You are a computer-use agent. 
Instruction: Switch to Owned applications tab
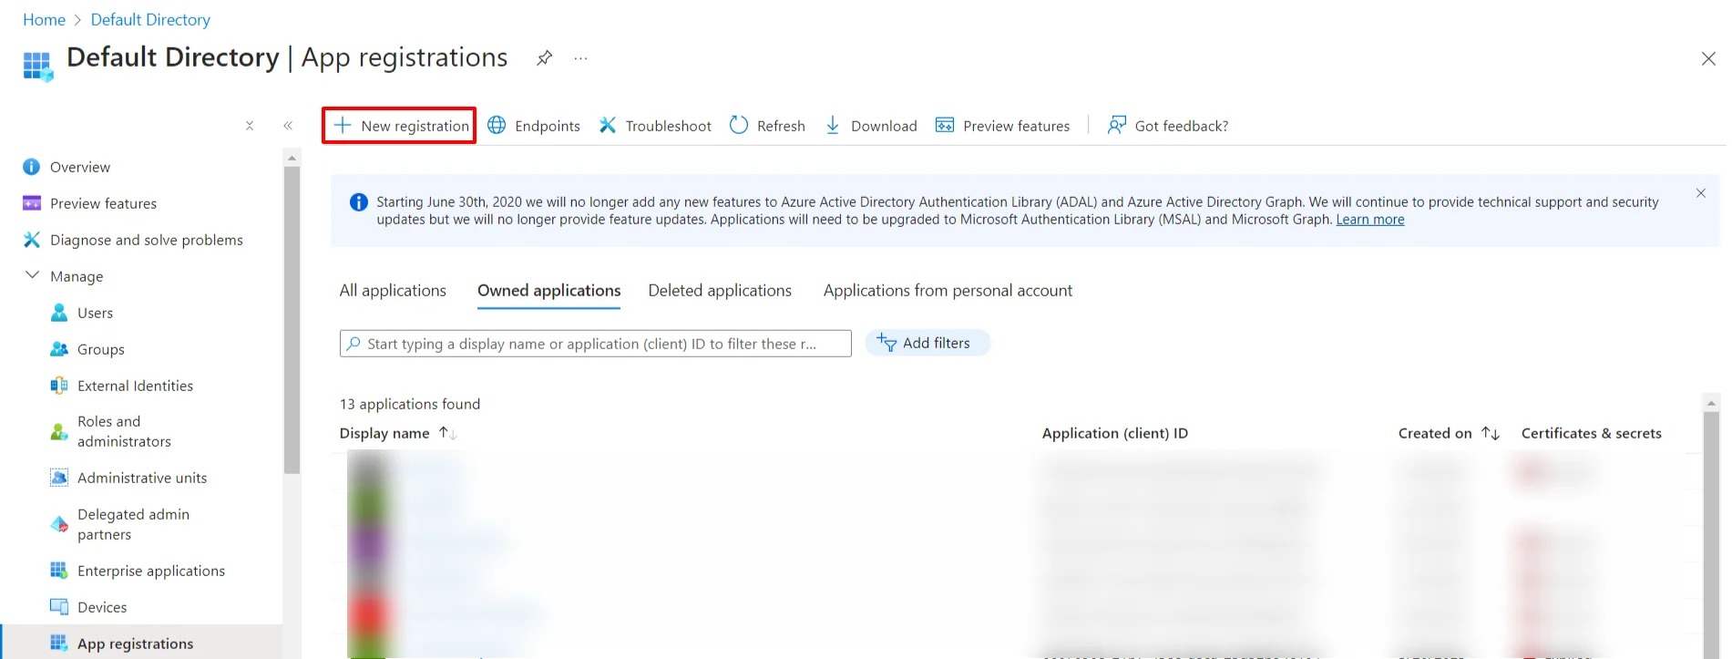(549, 291)
